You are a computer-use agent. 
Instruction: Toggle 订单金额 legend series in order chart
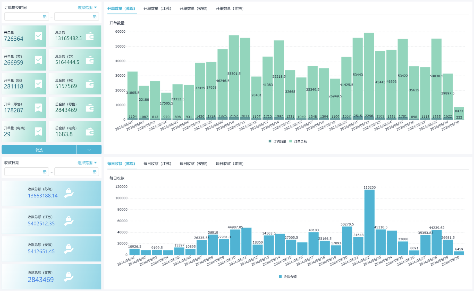[298, 141]
